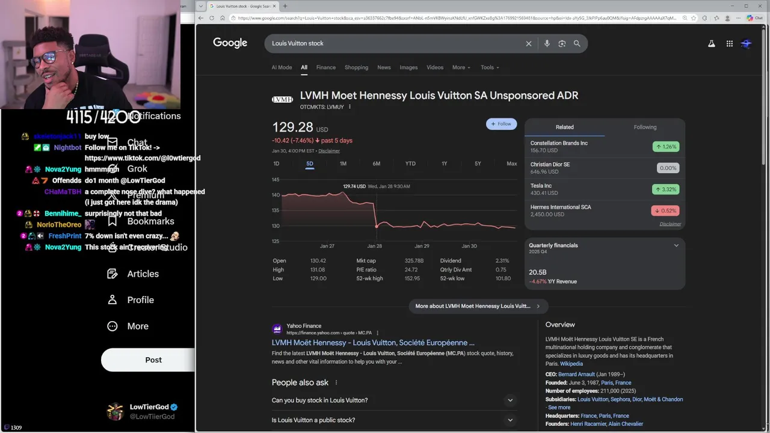Clear the Google search box text
This screenshot has height=433, width=770.
pyautogui.click(x=529, y=43)
